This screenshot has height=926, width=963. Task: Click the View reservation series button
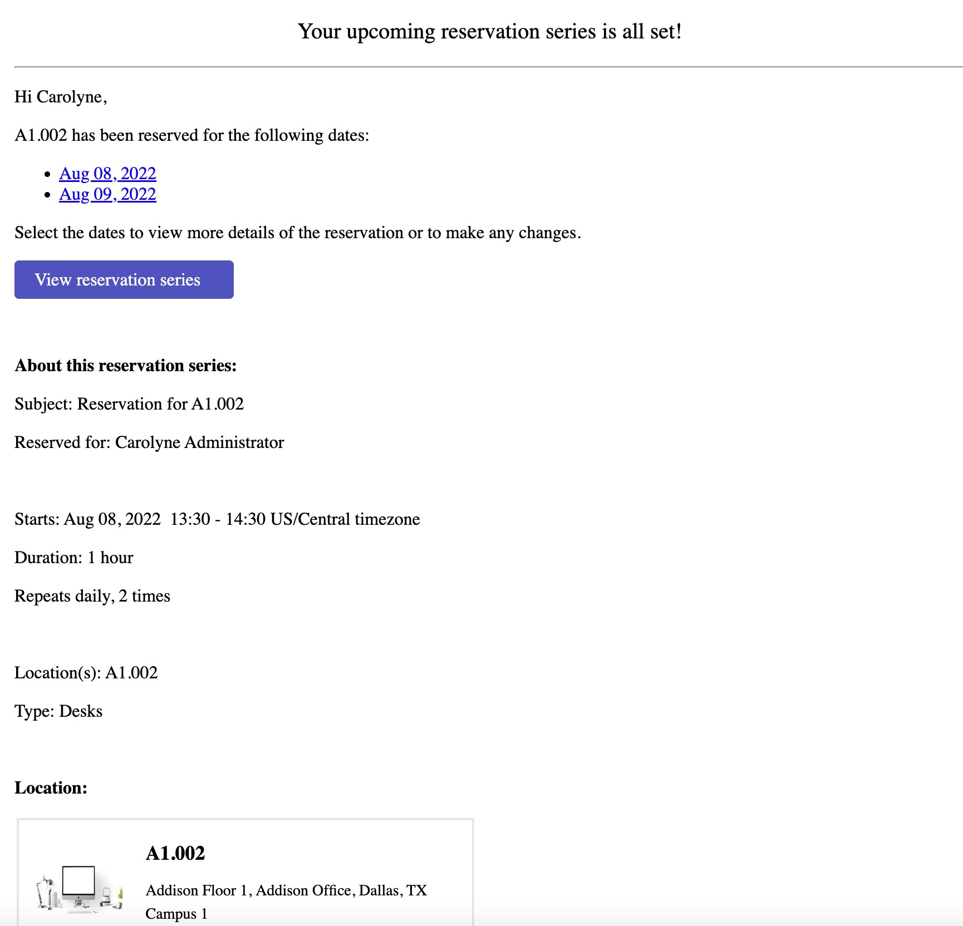click(x=124, y=279)
